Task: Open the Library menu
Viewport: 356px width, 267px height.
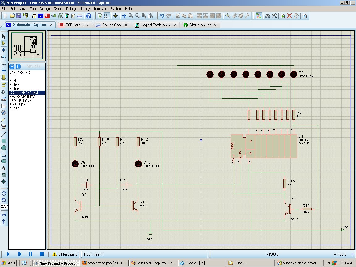Action: click(x=84, y=9)
